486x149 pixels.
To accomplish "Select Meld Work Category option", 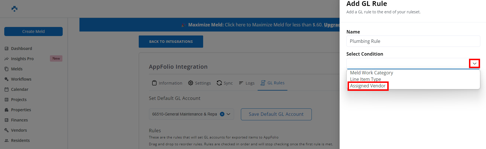I will 371,73.
